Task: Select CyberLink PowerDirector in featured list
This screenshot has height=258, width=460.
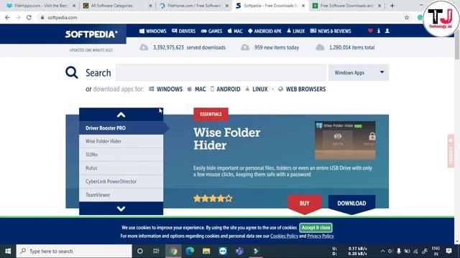Action: [121, 181]
